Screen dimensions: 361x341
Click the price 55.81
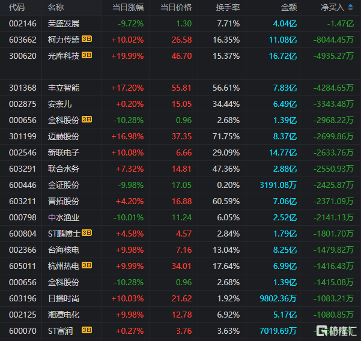pyautogui.click(x=181, y=88)
